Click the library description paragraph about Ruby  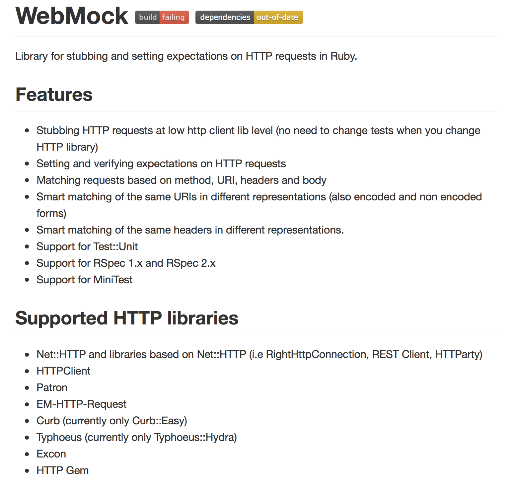(x=186, y=56)
